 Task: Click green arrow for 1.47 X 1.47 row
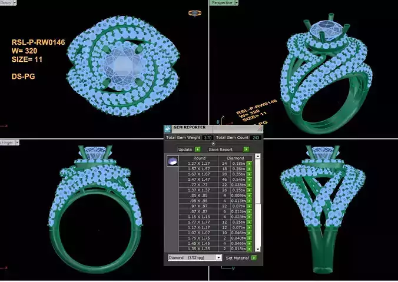coord(249,180)
